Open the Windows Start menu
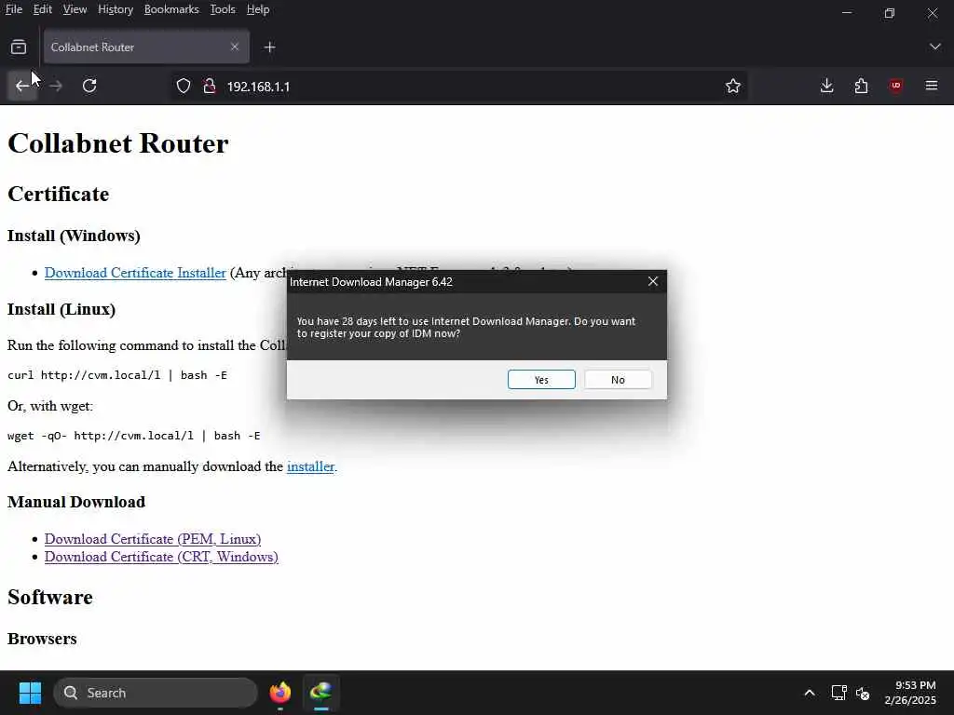Screen dimensions: 954x715 pyautogui.click(x=30, y=693)
